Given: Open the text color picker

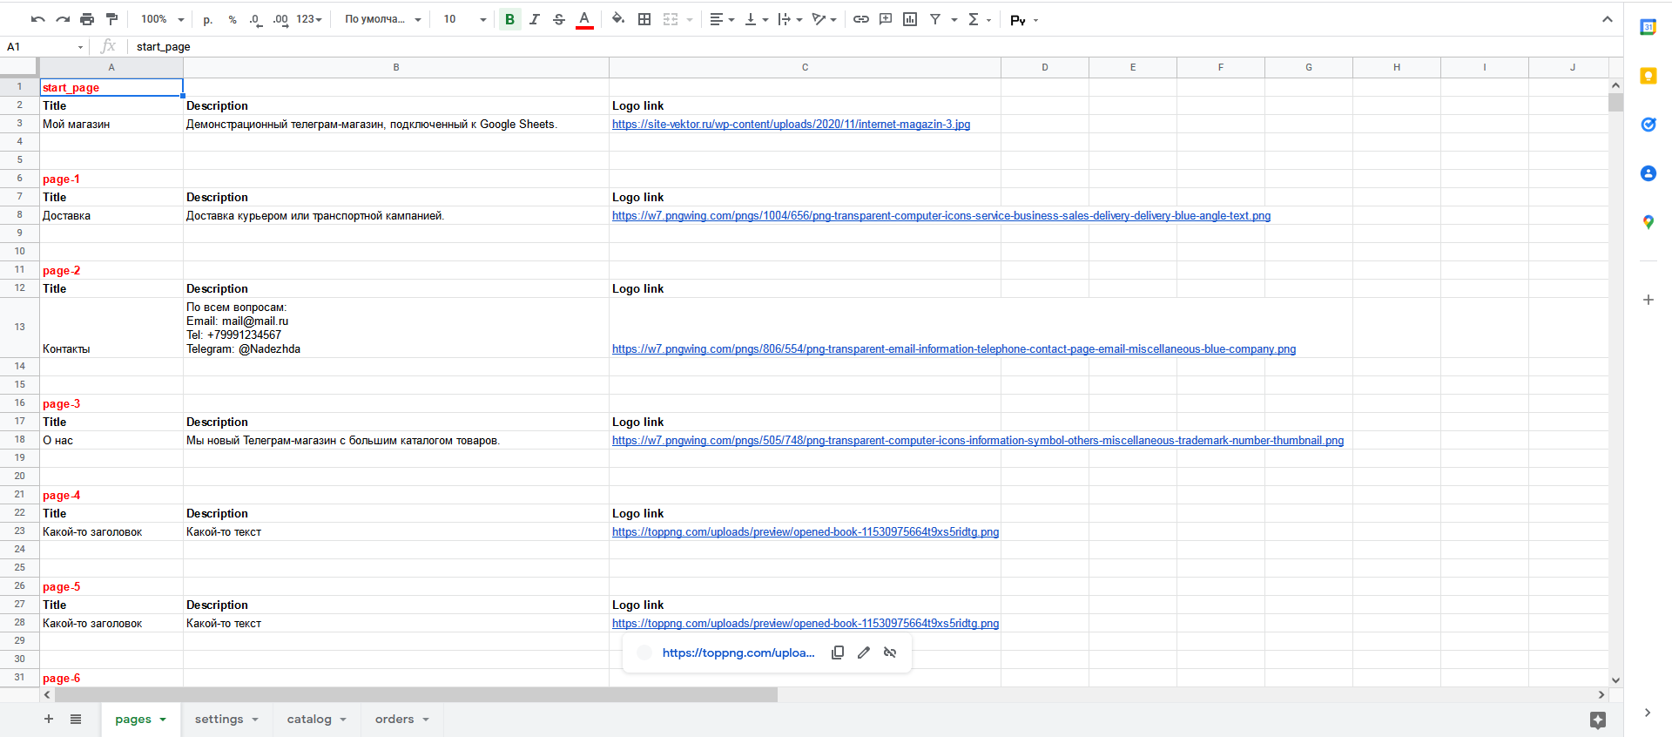Looking at the screenshot, I should (584, 19).
